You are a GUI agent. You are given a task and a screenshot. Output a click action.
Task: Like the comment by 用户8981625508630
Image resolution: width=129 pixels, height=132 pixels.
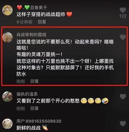[123, 124]
